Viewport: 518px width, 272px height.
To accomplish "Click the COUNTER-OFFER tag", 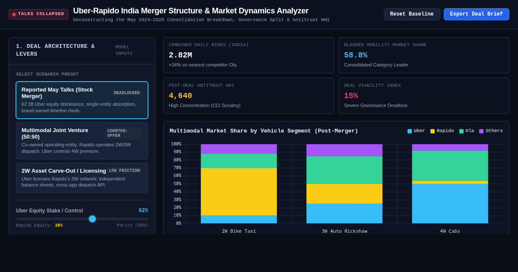I will click(x=123, y=133).
